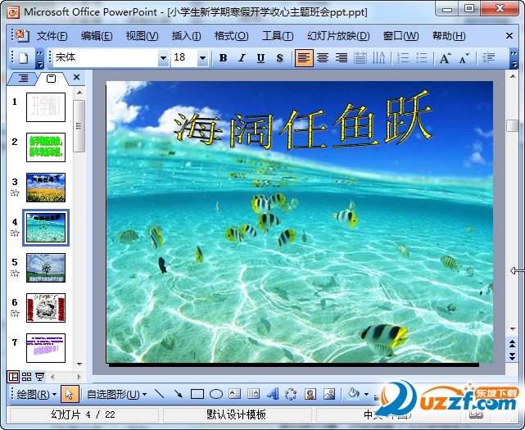Insert WordArt
This screenshot has height=430, width=525.
coord(273,394)
